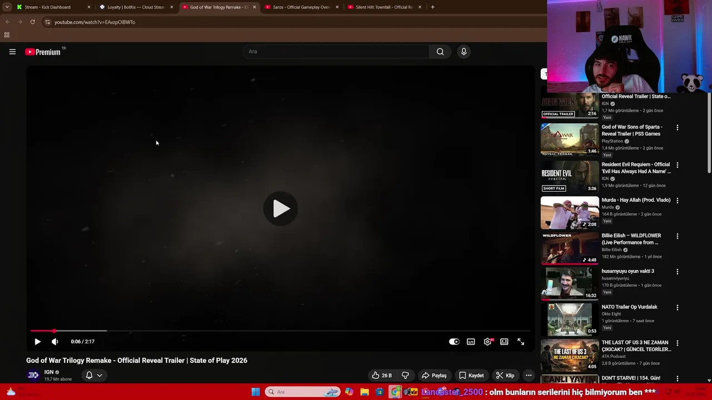Switch to Loyalty | BotRix tab
This screenshot has height=400, width=712.
pos(135,7)
